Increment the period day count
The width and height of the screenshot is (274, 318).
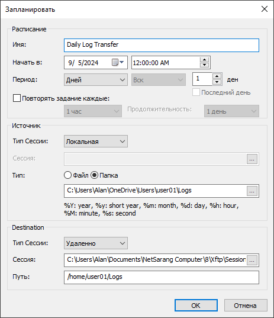point(217,76)
